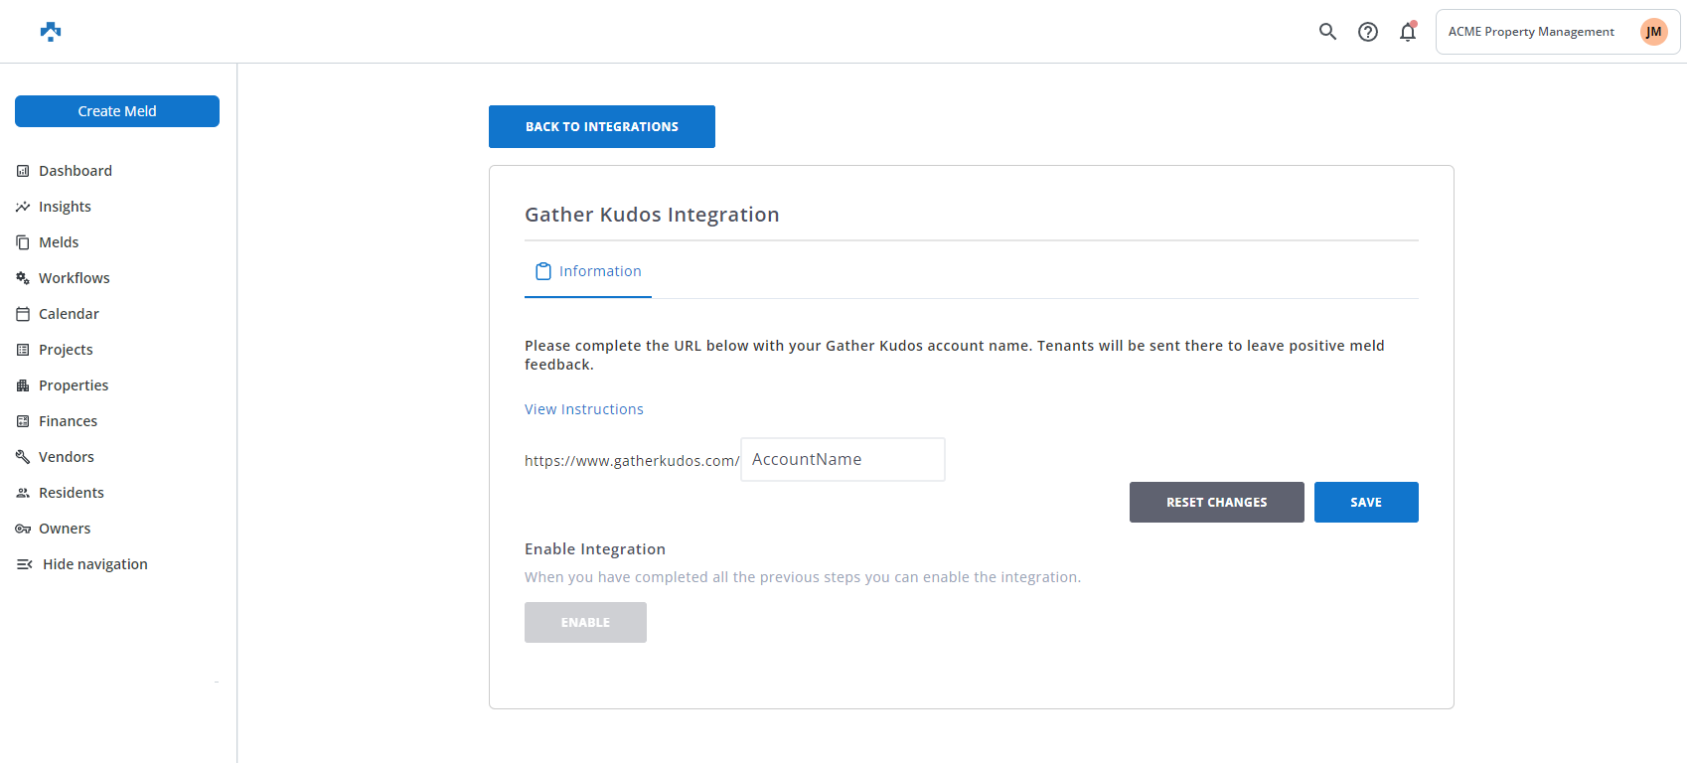Open the ACME Property Management account menu
This screenshot has height=763, width=1687.
1531,32
